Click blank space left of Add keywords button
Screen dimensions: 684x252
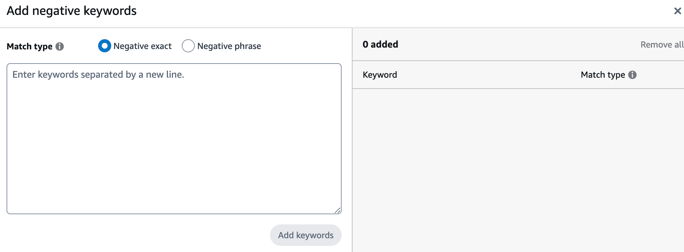138,235
